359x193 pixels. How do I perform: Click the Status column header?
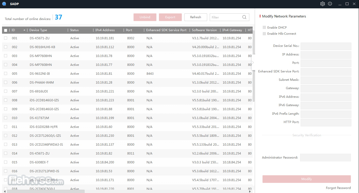tap(74, 30)
